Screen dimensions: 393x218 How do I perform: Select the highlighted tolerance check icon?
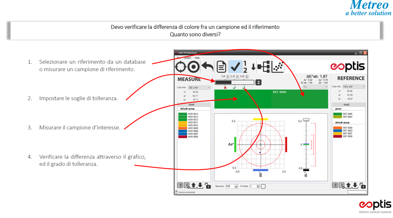235,66
